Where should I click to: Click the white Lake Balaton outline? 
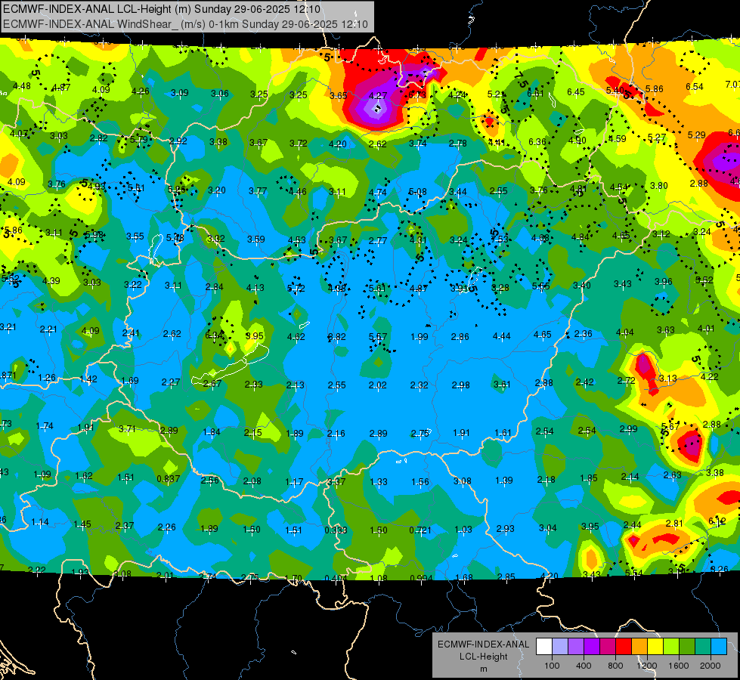point(231,365)
